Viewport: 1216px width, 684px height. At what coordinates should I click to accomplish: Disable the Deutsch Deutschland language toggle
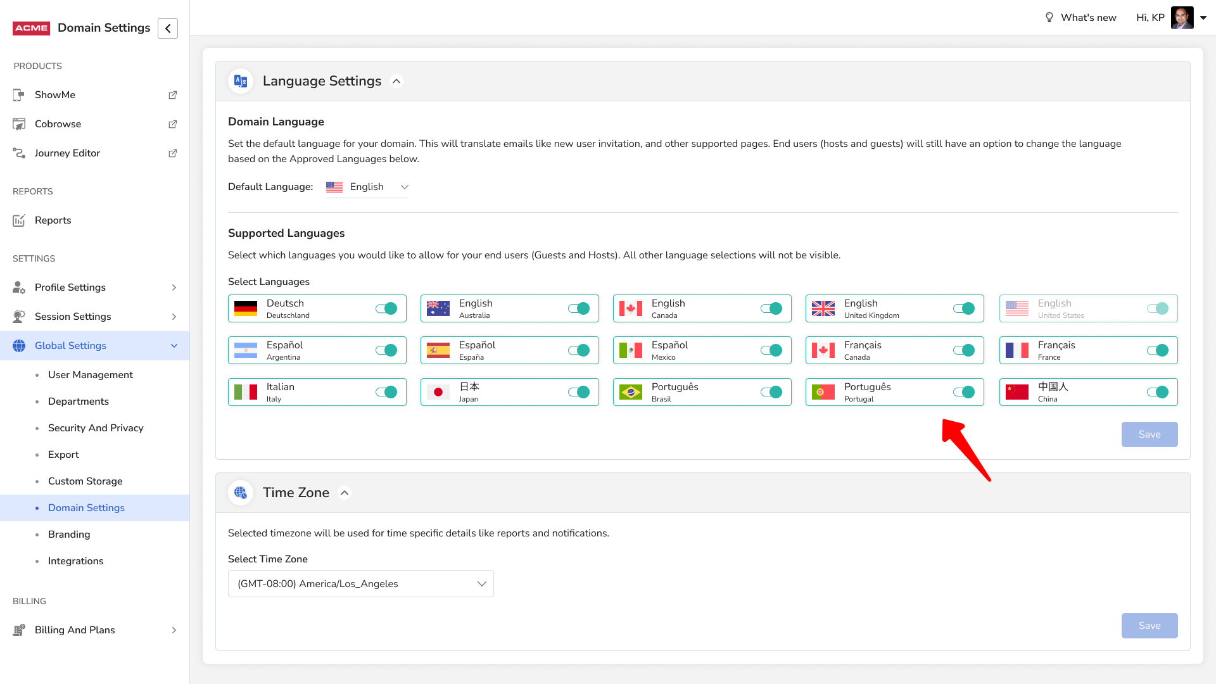coord(386,308)
